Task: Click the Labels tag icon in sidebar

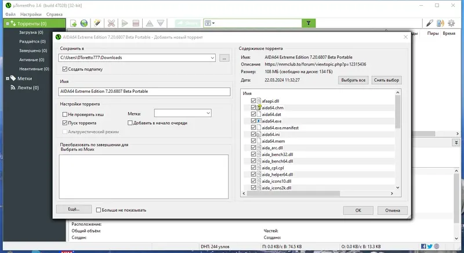Action: 13,78
